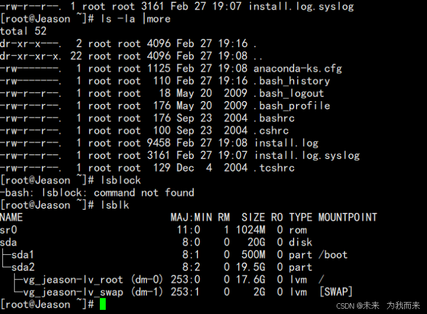Click the 'rom' type value
This screenshot has width=427, height=314.
pos(298,230)
